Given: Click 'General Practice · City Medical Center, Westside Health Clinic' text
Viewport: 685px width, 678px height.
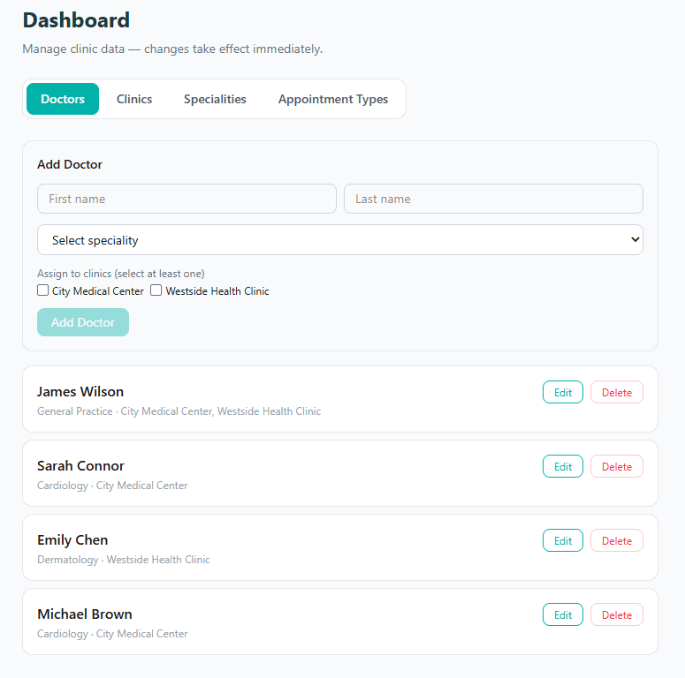Looking at the screenshot, I should 179,411.
